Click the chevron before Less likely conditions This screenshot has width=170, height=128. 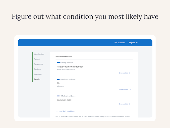pos(57,111)
